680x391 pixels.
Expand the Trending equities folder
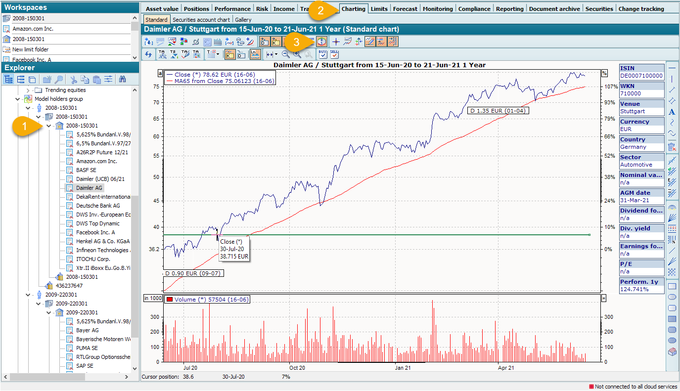(28, 90)
